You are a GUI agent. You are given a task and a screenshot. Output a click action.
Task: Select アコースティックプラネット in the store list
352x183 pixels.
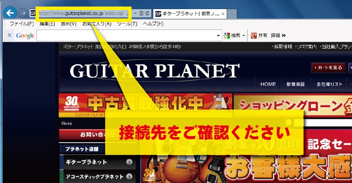[95, 177]
